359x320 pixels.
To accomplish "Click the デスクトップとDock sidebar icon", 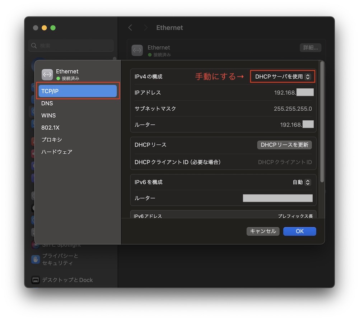I will (x=35, y=280).
